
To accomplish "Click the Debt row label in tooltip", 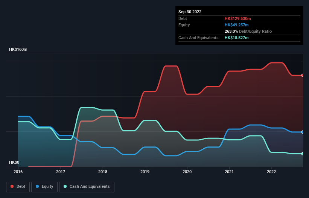I will coord(183,18).
